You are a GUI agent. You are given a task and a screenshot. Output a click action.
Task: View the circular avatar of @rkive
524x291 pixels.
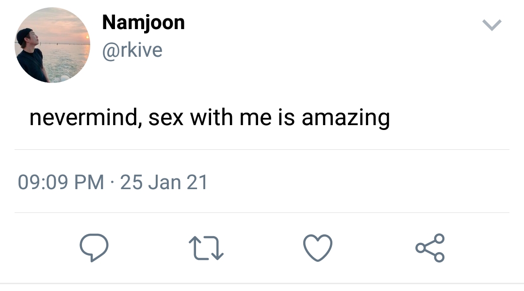(x=52, y=45)
